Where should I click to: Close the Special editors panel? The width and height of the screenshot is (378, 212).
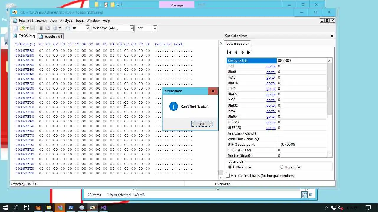tap(332, 36)
